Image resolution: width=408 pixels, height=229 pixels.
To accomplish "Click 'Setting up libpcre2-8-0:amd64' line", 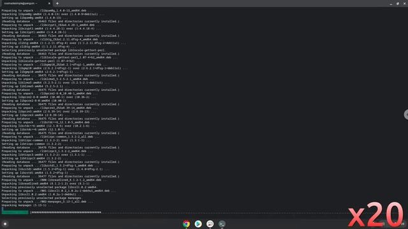I will (37, 101).
